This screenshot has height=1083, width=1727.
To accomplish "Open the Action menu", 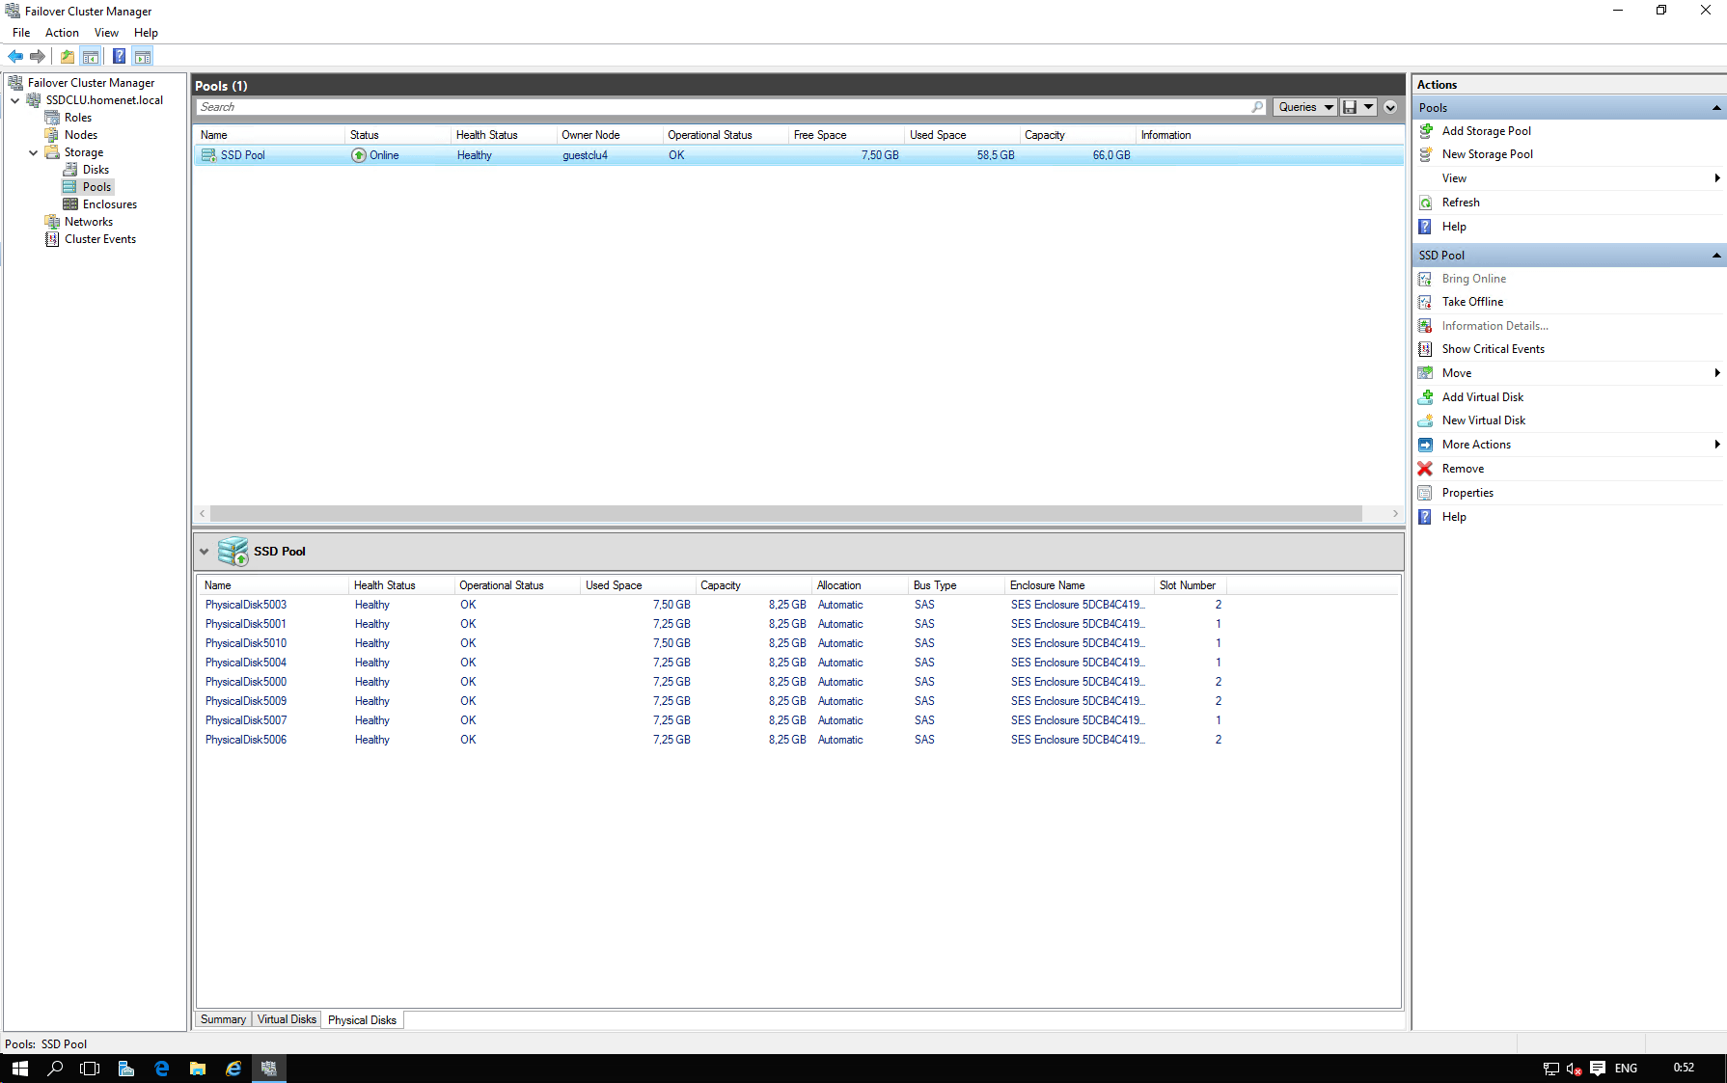I will click(62, 33).
